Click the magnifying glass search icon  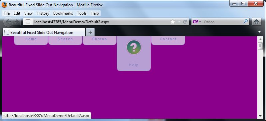245,22
